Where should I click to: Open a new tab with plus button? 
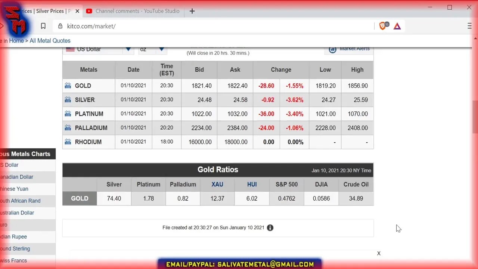[192, 11]
